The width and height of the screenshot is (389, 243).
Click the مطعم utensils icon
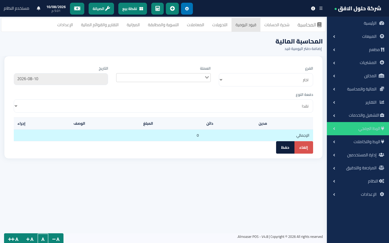point(383,49)
